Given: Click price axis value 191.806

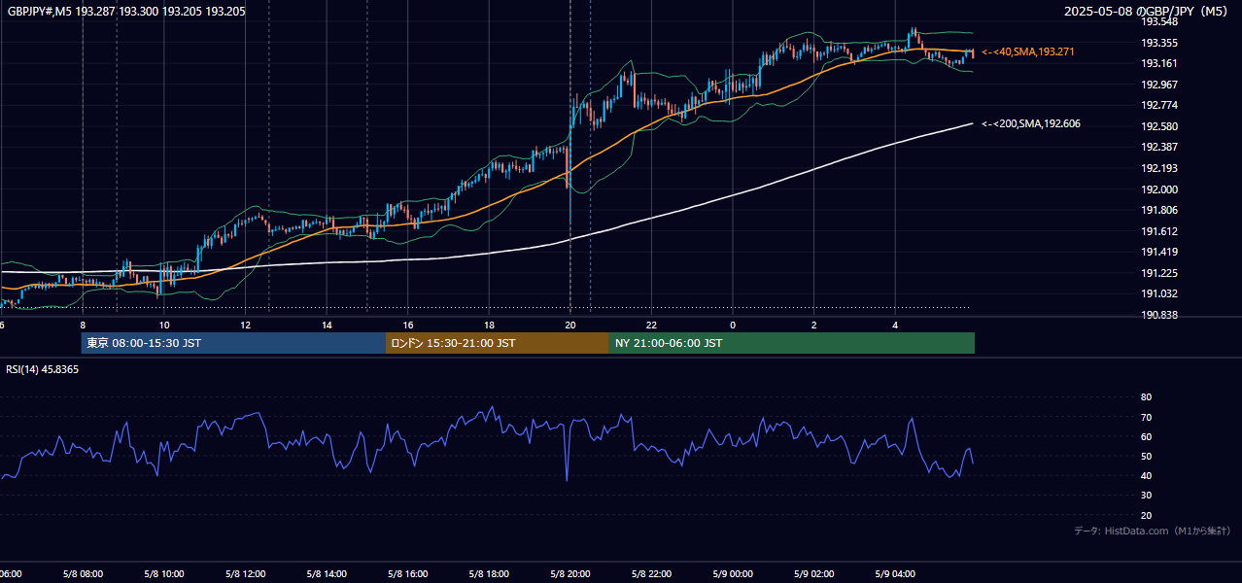Looking at the screenshot, I should pyautogui.click(x=1158, y=210).
